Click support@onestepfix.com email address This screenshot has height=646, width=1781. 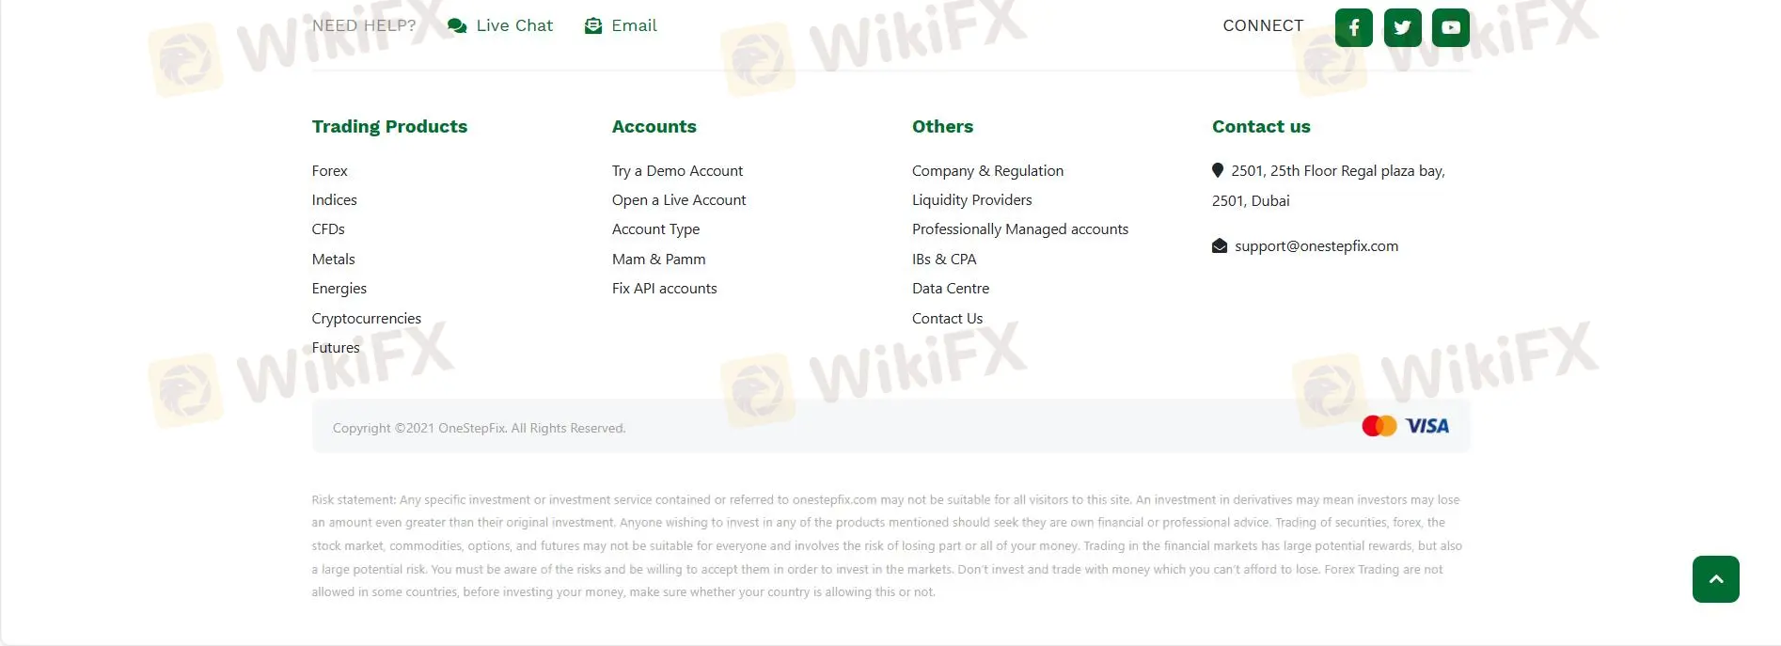tap(1316, 246)
